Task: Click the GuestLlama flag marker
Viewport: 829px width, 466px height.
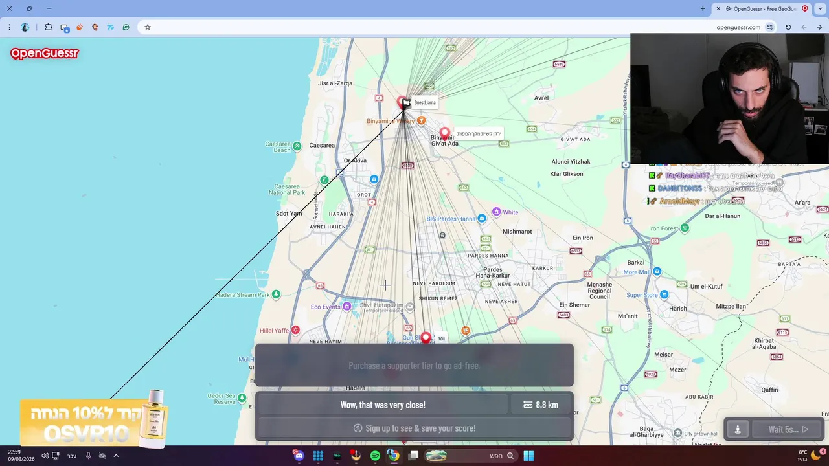Action: [x=406, y=102]
